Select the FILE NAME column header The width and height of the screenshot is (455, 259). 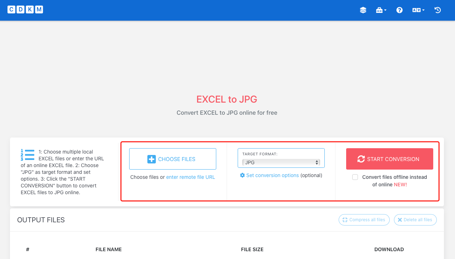click(108, 249)
